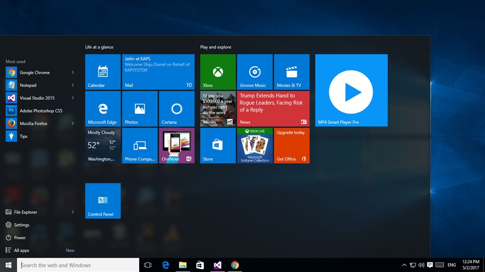Expand Mozilla Firefox jump list arrow

point(73,123)
